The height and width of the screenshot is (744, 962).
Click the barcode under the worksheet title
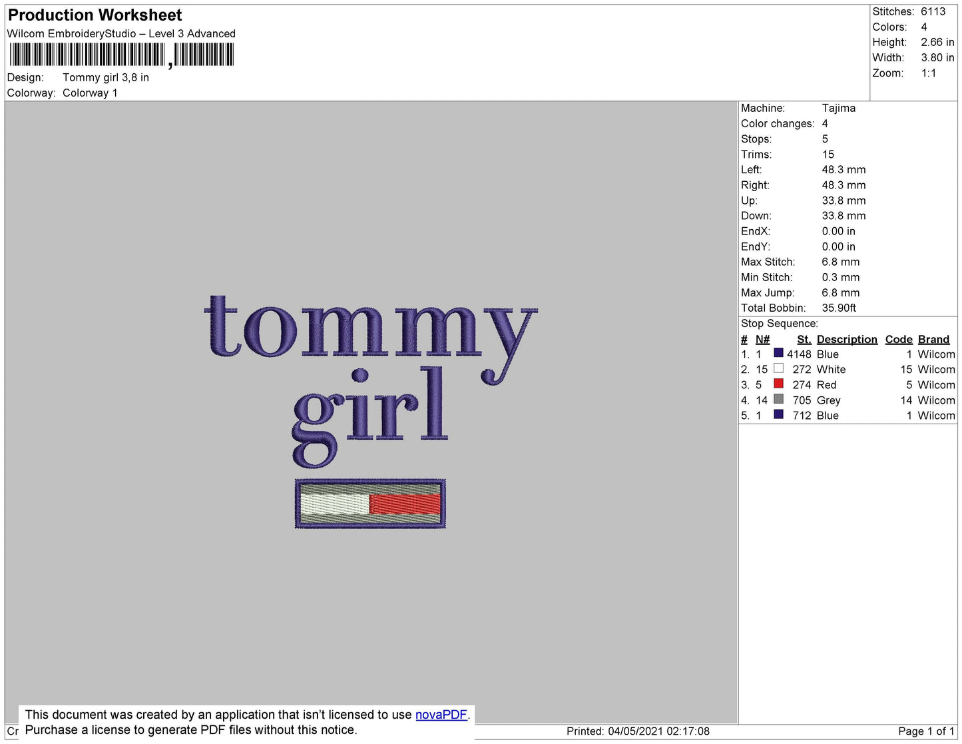pyautogui.click(x=121, y=55)
